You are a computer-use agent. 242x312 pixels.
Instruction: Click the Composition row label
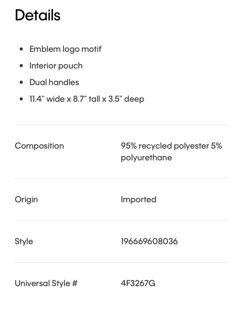[x=39, y=146]
